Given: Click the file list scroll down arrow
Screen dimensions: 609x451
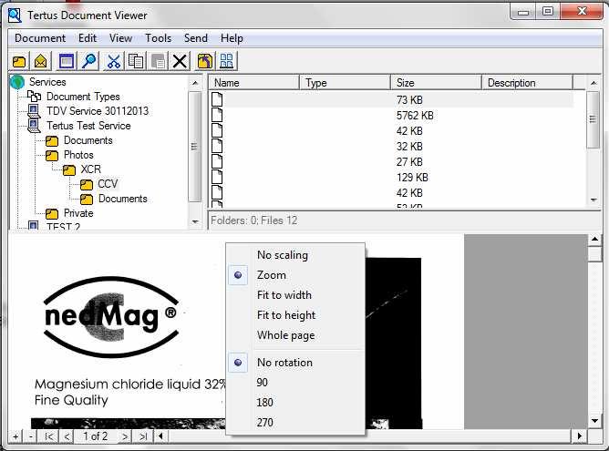Looking at the screenshot, I should coord(594,200).
